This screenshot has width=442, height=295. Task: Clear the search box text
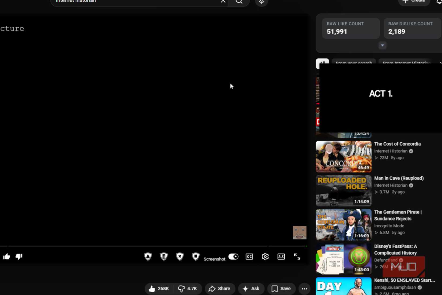point(223,1)
